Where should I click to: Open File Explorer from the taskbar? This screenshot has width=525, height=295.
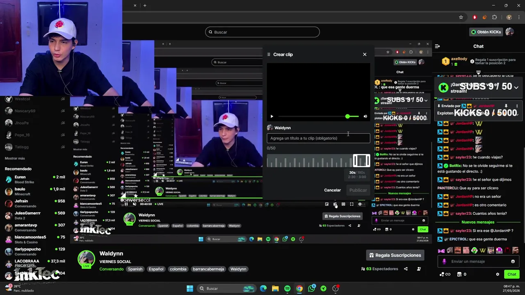point(275,288)
